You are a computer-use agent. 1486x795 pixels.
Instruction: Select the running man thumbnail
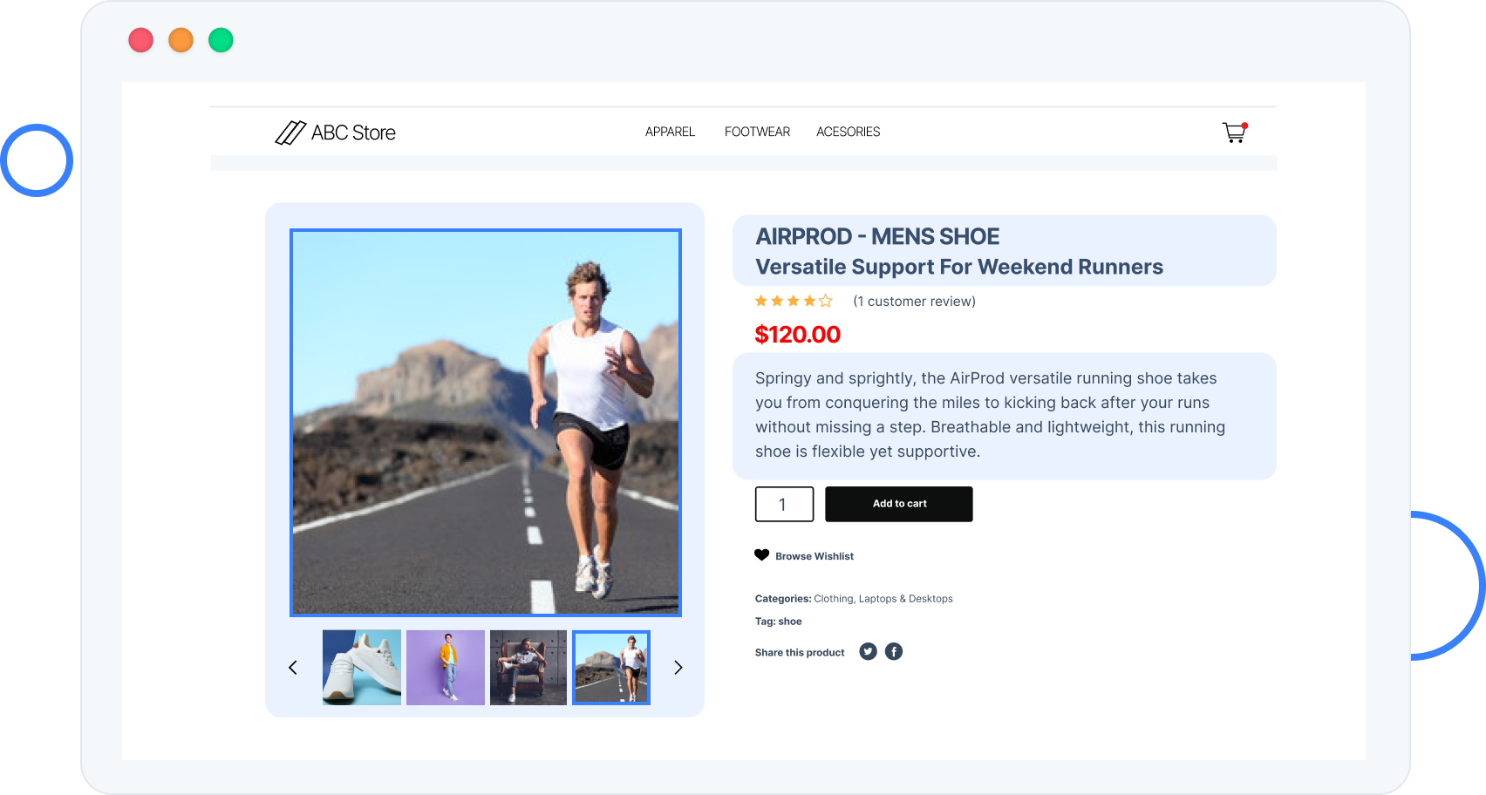[611, 668]
